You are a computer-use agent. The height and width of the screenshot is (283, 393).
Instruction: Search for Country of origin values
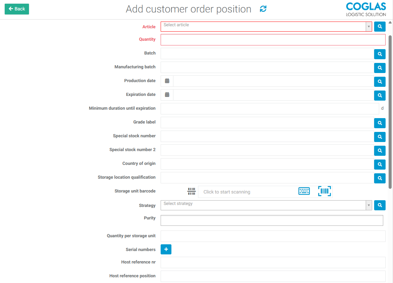(x=380, y=164)
